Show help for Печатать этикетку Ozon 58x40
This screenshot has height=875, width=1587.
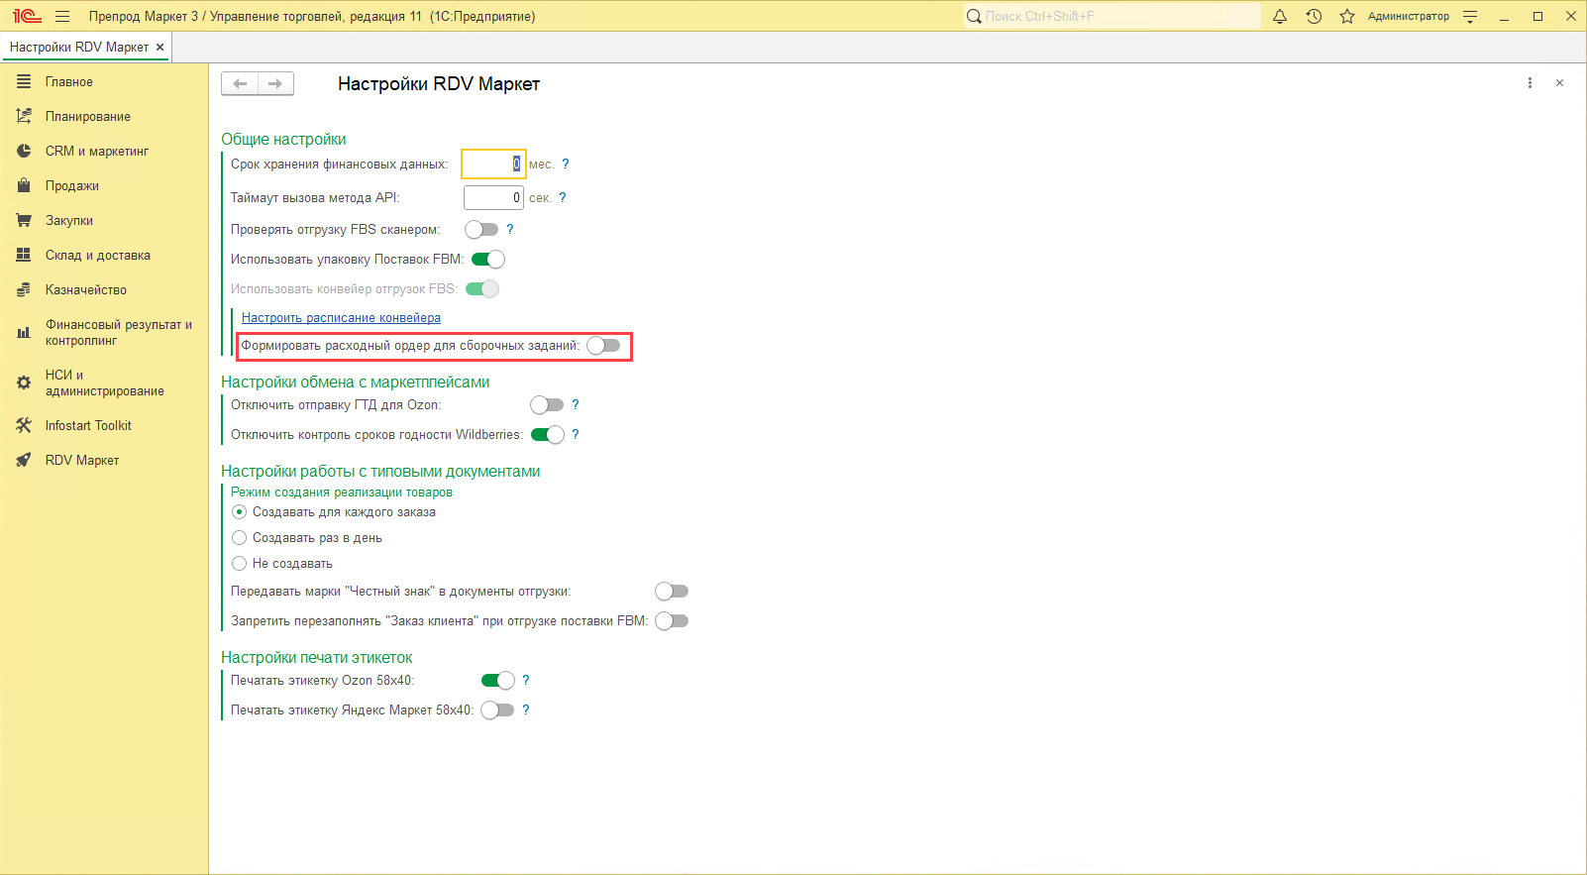click(x=526, y=680)
